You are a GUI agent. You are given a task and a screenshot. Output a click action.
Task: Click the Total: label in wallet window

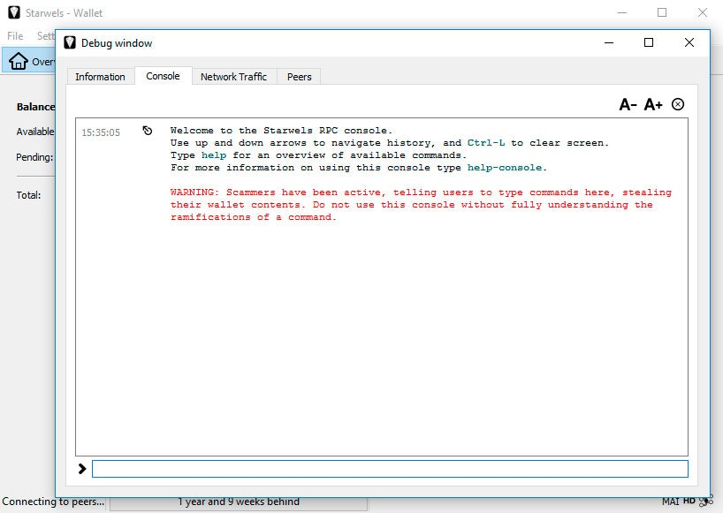[28, 195]
